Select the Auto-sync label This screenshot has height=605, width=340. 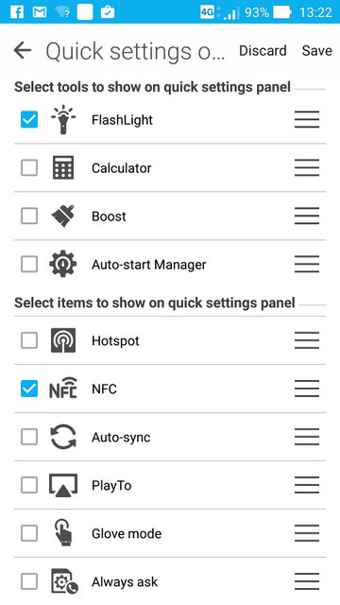point(121,437)
